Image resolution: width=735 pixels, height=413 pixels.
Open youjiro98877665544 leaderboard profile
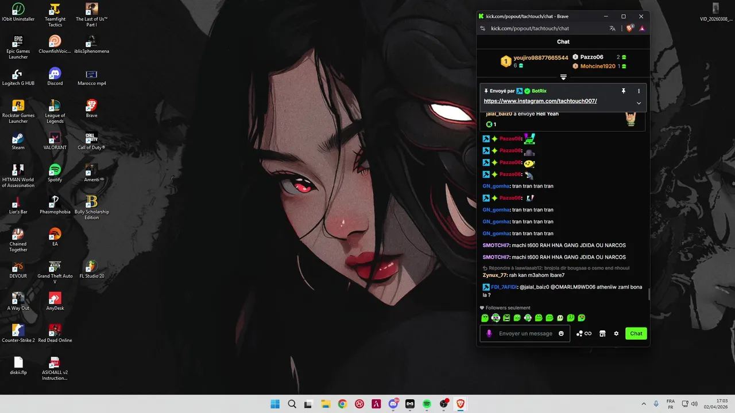coord(541,58)
